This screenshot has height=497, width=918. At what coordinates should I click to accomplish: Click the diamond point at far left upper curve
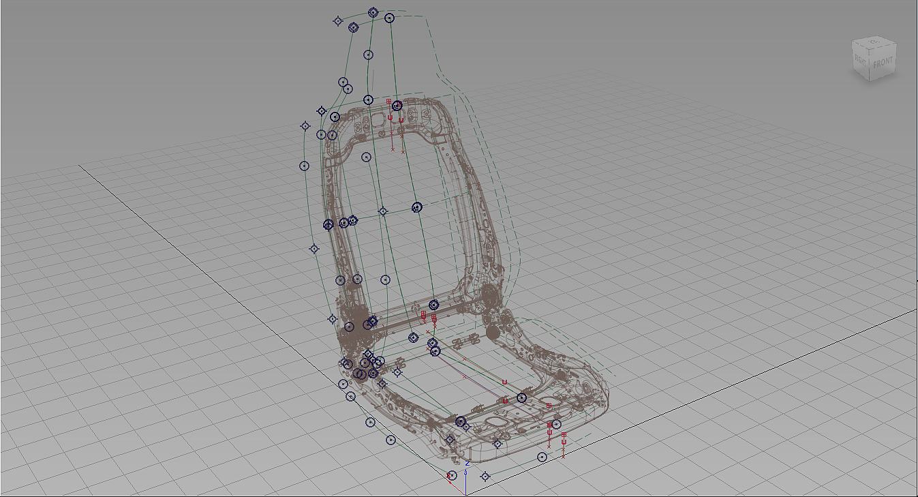tap(305, 126)
